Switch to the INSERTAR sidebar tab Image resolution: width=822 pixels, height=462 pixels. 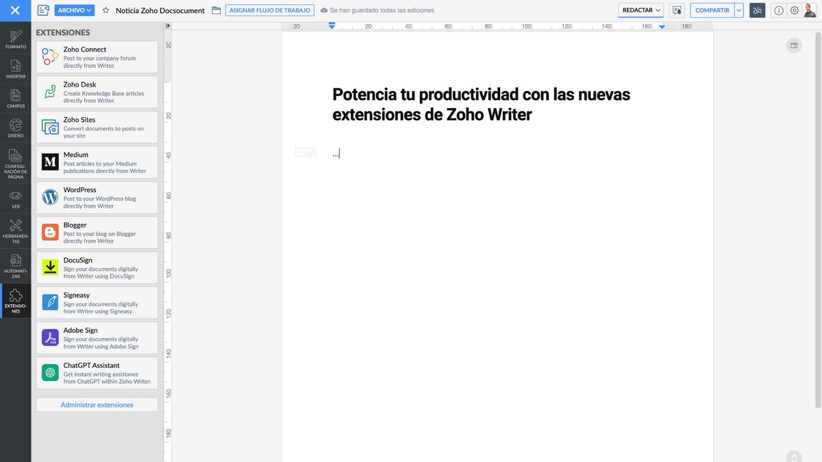pyautogui.click(x=15, y=69)
